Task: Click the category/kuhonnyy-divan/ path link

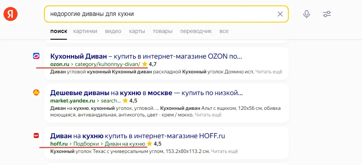Action: click(108, 64)
